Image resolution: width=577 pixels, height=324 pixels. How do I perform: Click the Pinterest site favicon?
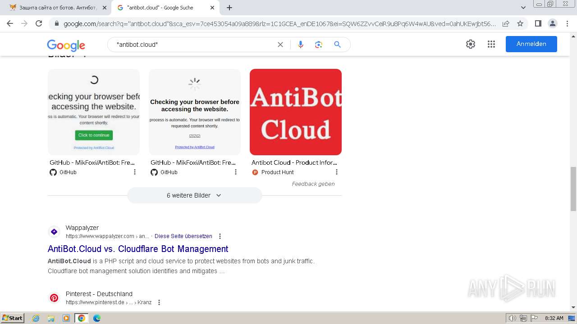point(54,298)
